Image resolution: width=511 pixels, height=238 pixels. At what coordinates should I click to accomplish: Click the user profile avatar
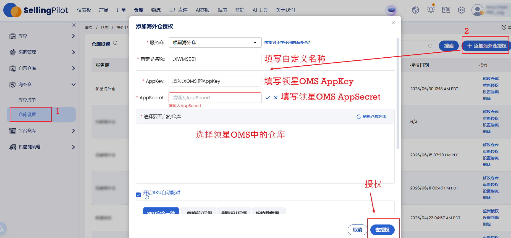[477, 10]
